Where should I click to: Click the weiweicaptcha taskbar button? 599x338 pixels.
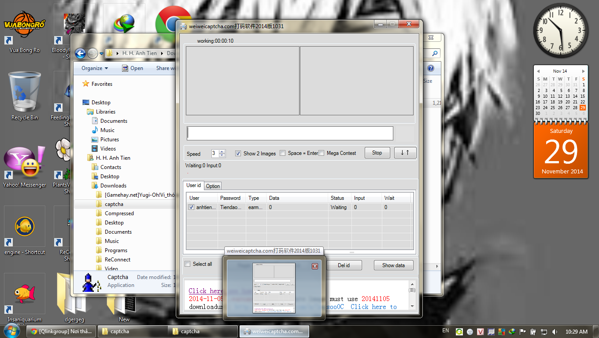click(274, 331)
